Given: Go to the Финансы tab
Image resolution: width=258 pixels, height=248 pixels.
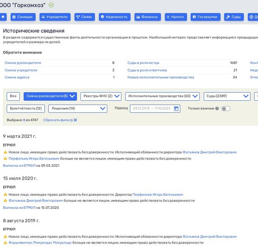Looking at the screenshot, I should pyautogui.click(x=148, y=17).
